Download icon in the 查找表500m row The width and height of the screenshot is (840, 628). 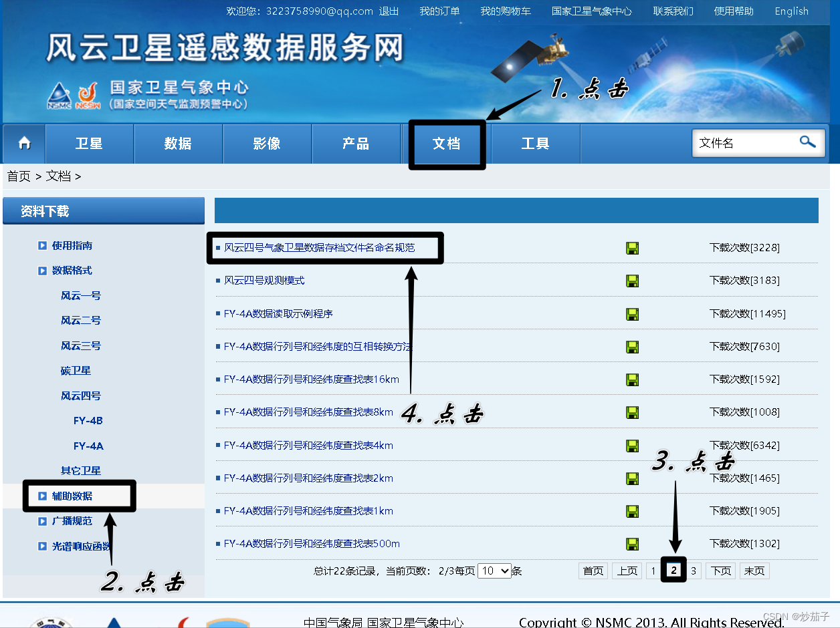click(632, 544)
